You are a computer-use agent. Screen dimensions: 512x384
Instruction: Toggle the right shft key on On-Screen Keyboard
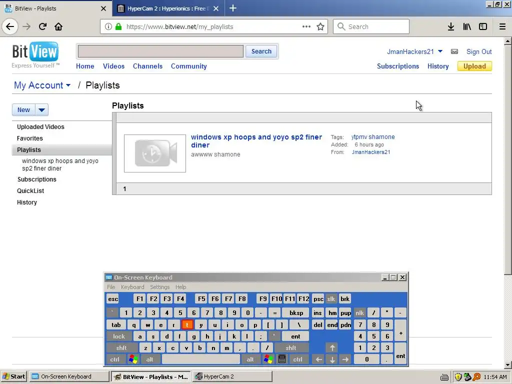pyautogui.click(x=291, y=348)
